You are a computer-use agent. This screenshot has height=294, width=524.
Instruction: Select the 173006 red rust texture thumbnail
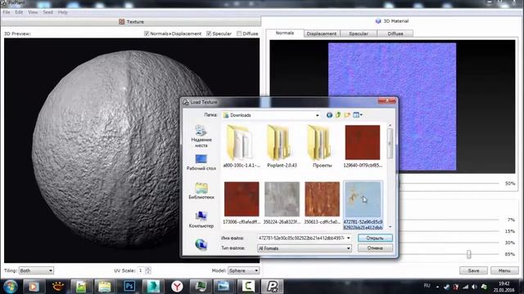pyautogui.click(x=242, y=199)
